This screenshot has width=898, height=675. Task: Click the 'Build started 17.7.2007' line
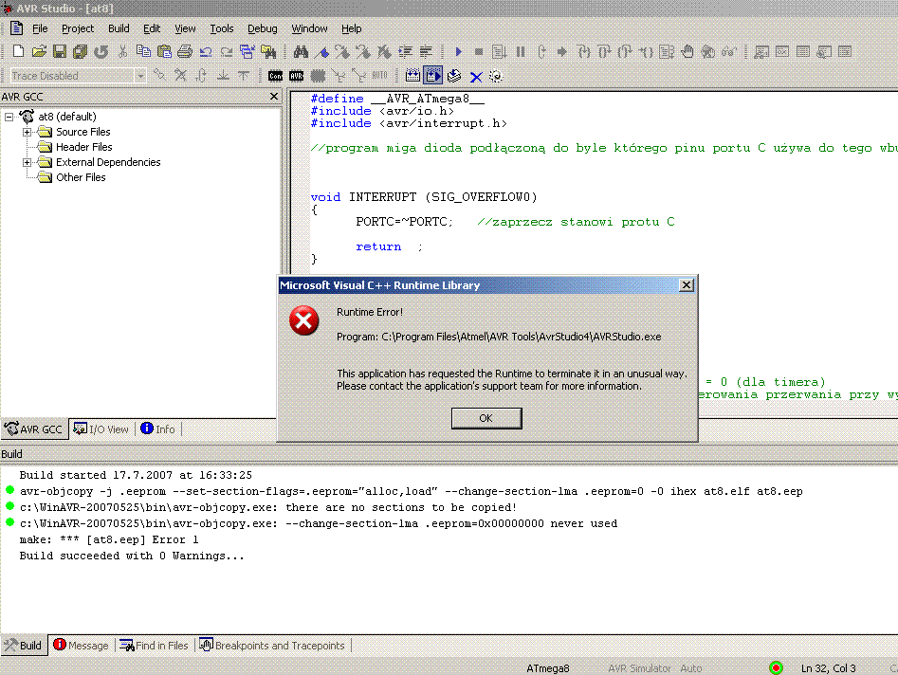(136, 475)
